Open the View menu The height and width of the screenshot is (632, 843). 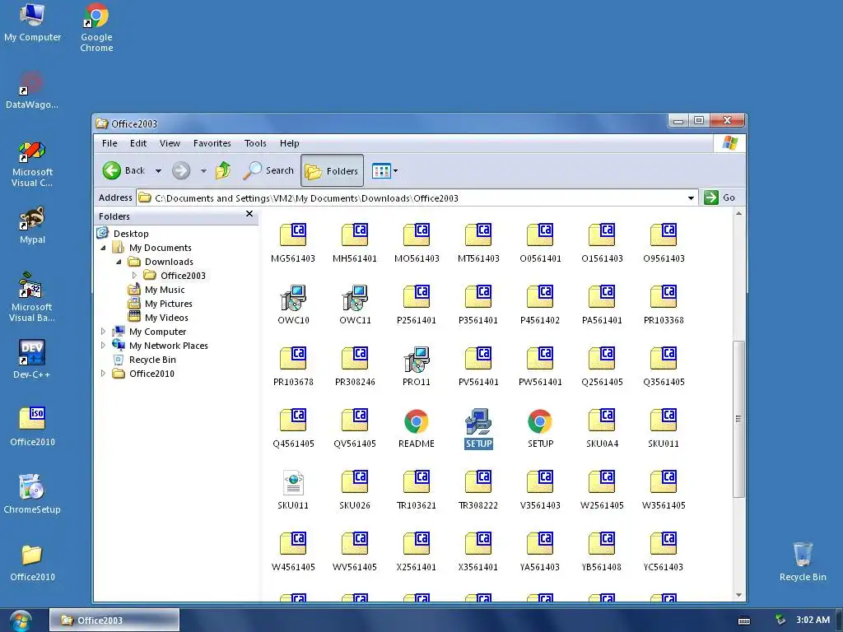[x=170, y=143]
